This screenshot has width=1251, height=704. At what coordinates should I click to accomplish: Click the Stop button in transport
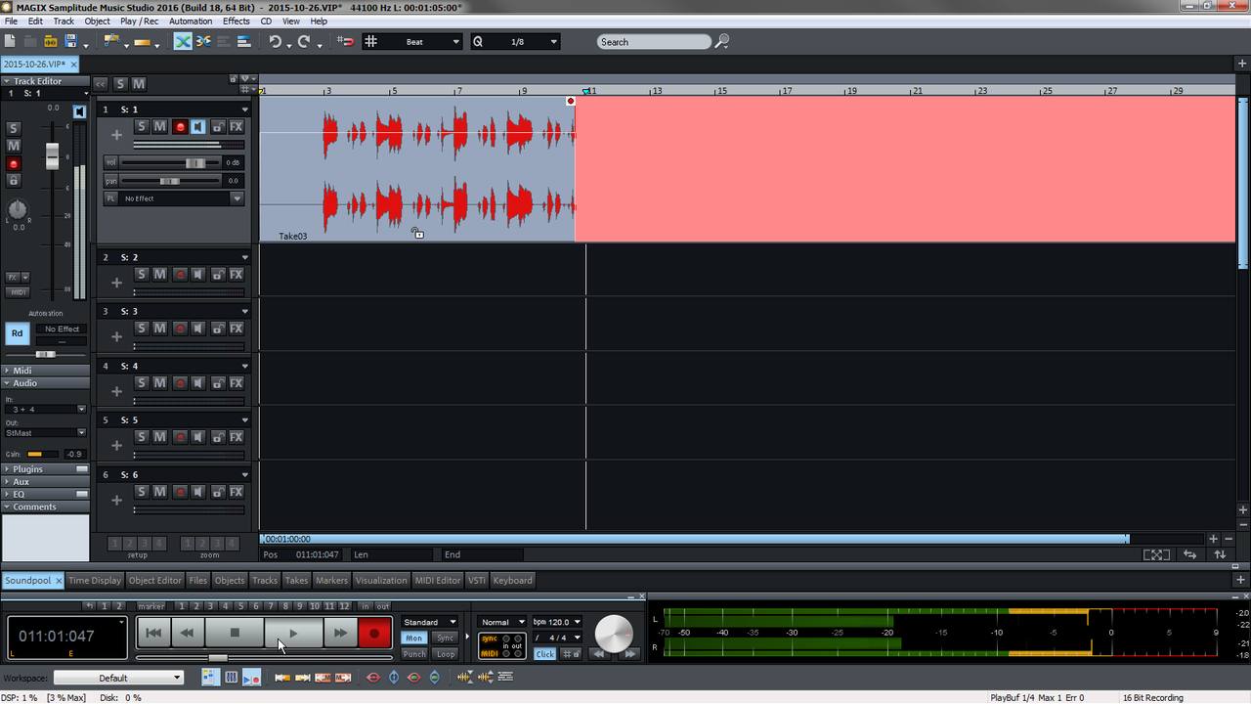235,634
